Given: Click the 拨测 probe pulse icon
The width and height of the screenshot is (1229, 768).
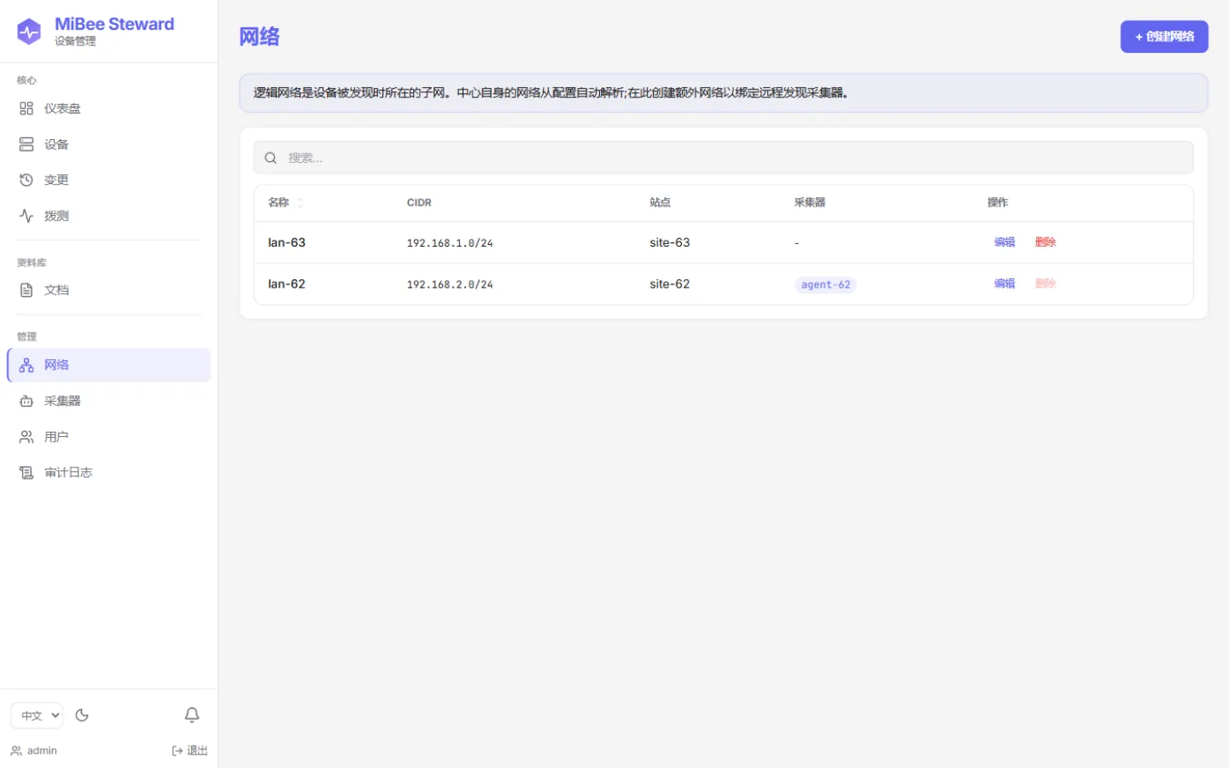Looking at the screenshot, I should 26,216.
